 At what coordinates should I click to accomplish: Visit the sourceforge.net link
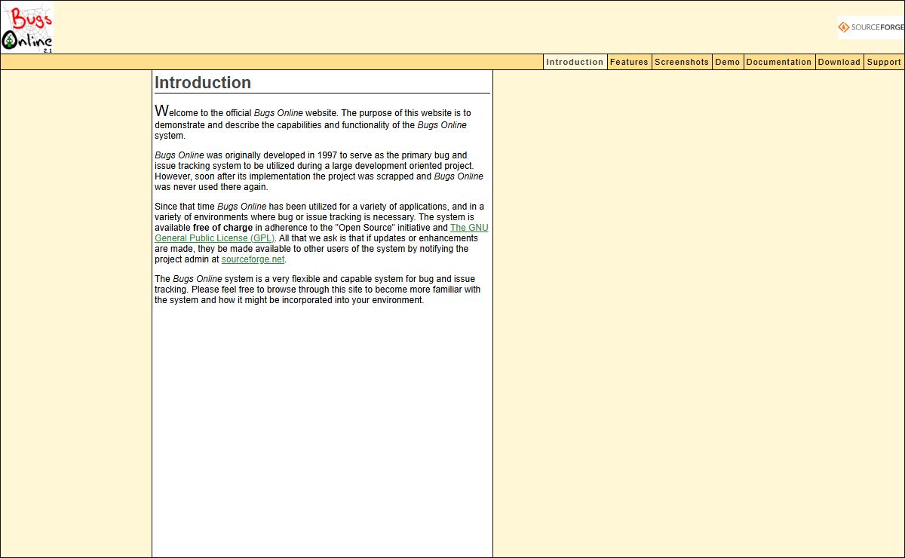(x=253, y=259)
